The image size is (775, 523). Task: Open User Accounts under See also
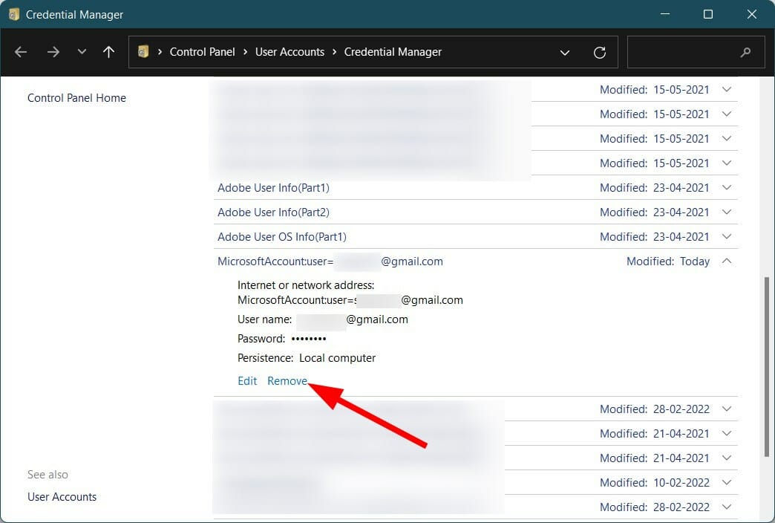coord(62,496)
